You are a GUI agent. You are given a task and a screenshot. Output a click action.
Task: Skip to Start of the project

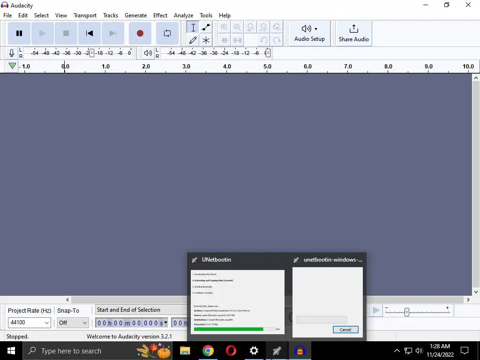pos(90,33)
